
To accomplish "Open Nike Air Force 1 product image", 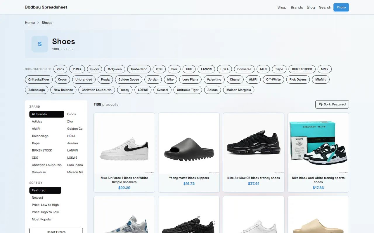I will [124, 143].
